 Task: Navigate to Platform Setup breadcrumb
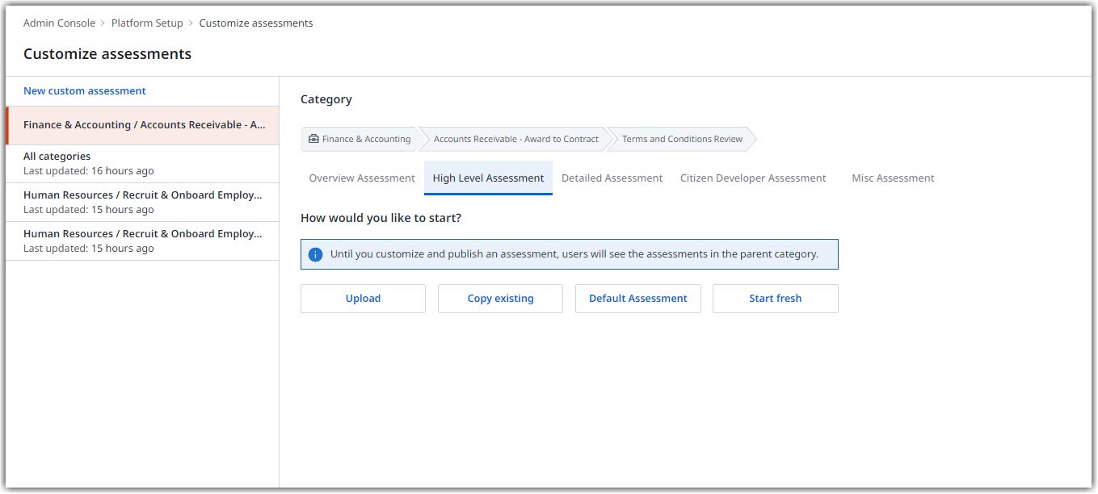pyautogui.click(x=147, y=23)
